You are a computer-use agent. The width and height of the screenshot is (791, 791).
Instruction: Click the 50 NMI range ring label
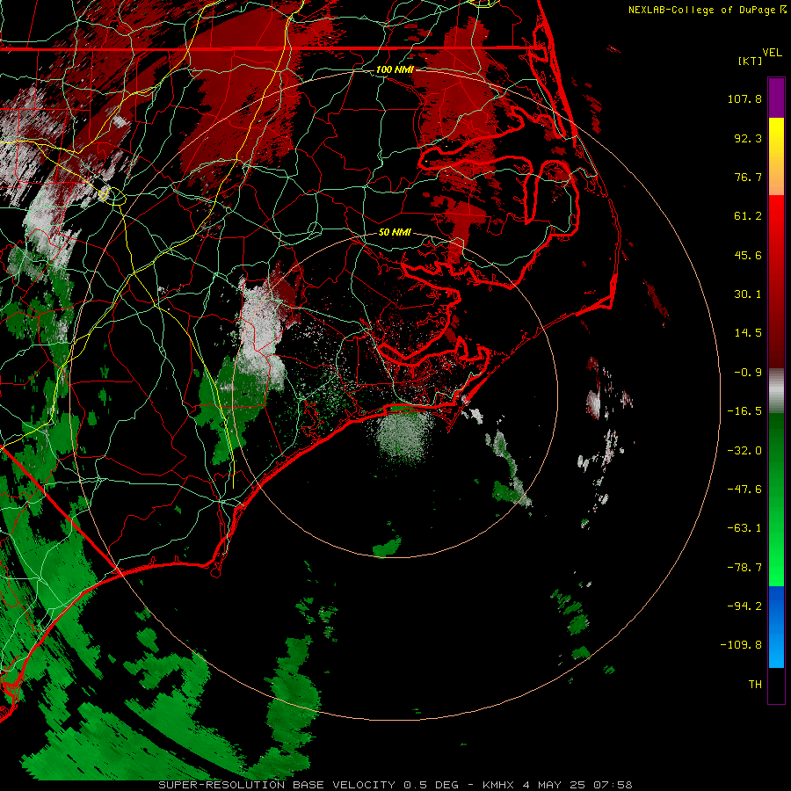(x=395, y=233)
